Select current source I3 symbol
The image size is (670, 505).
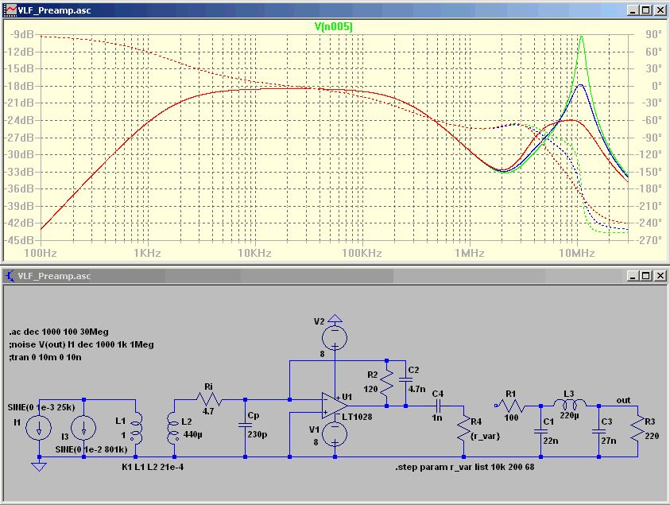(x=83, y=428)
